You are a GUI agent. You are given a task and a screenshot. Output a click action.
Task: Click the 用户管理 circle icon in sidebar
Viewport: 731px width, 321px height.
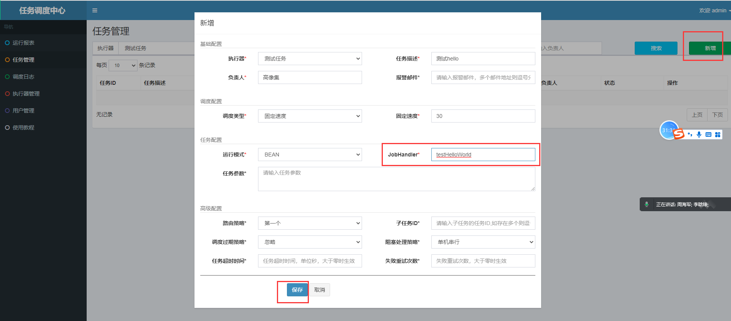pos(7,111)
